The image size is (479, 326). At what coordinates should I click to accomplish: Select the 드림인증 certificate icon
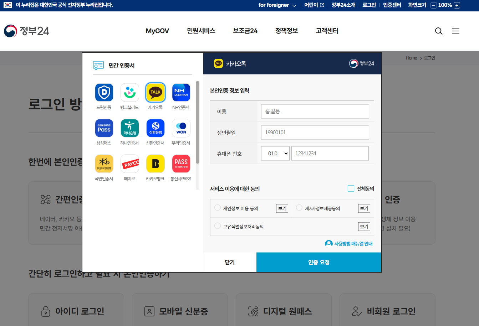tap(104, 92)
